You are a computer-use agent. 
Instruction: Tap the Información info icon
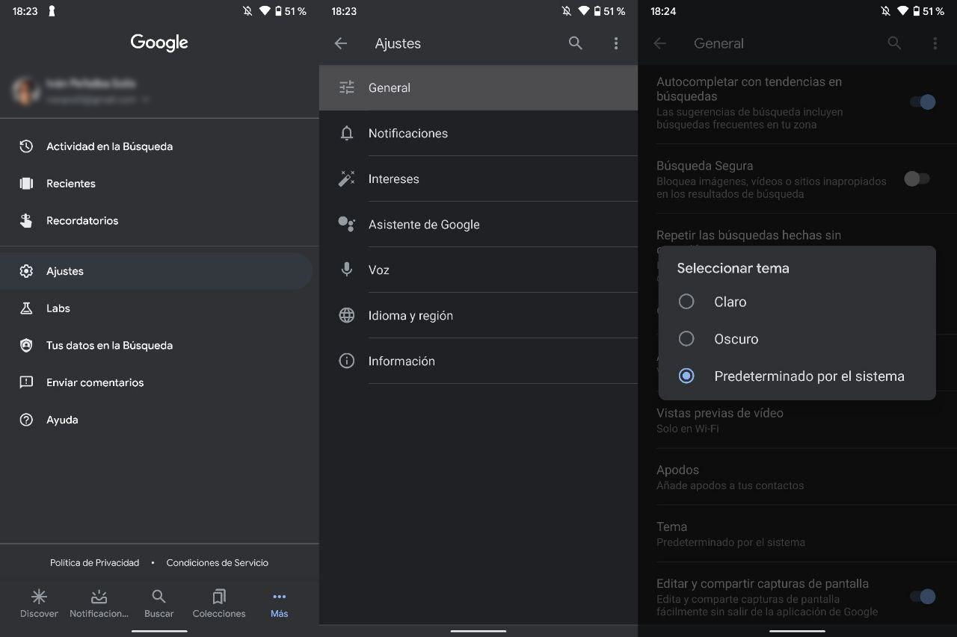[x=347, y=361]
